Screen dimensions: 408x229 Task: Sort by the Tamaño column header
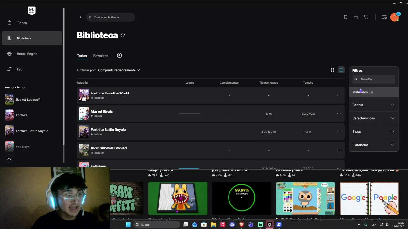coord(308,83)
